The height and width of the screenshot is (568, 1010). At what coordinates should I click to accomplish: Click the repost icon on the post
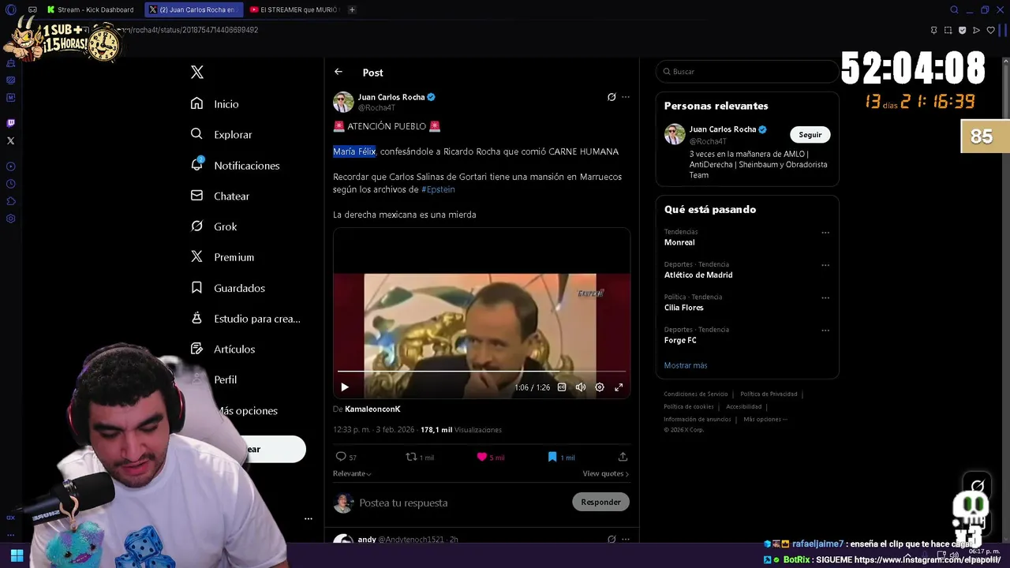[x=411, y=457]
